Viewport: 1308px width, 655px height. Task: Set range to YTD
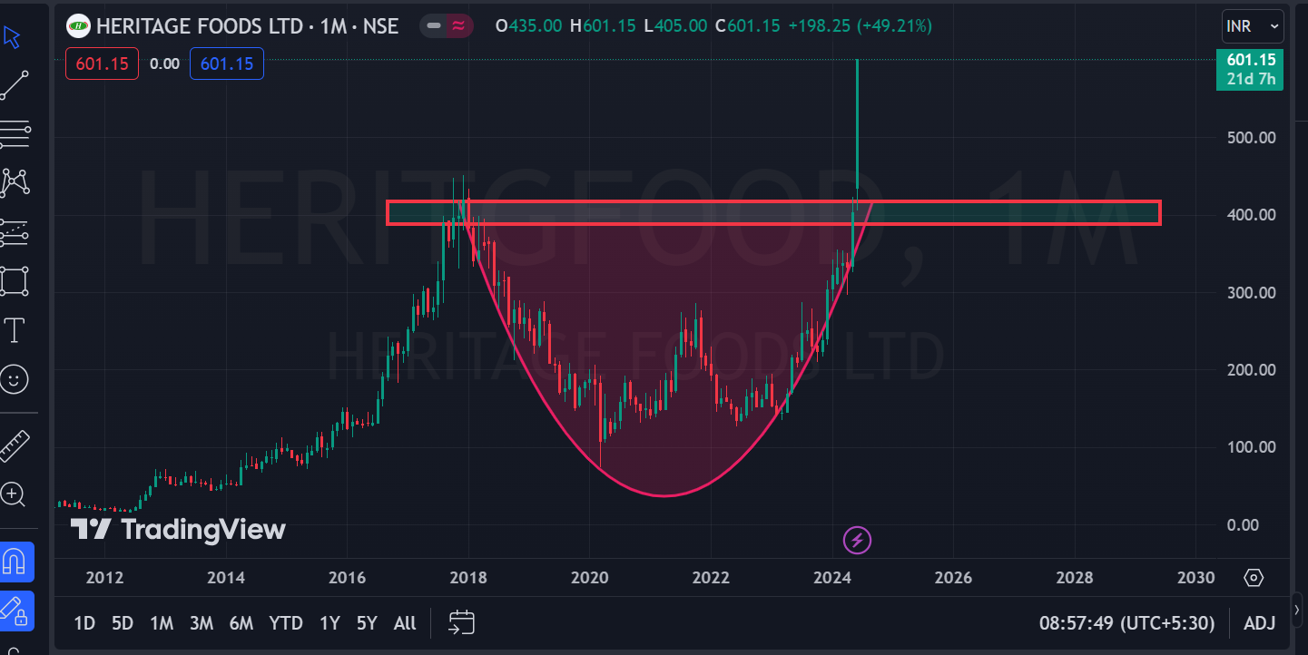coord(286,623)
